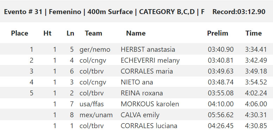This screenshot has height=132, width=273.
Task: Click the Time column header
Action: (x=254, y=33)
